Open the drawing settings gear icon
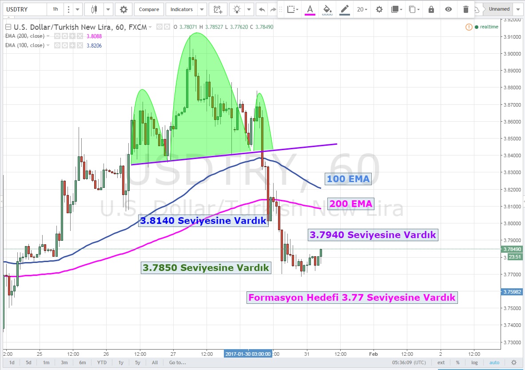 [379, 9]
